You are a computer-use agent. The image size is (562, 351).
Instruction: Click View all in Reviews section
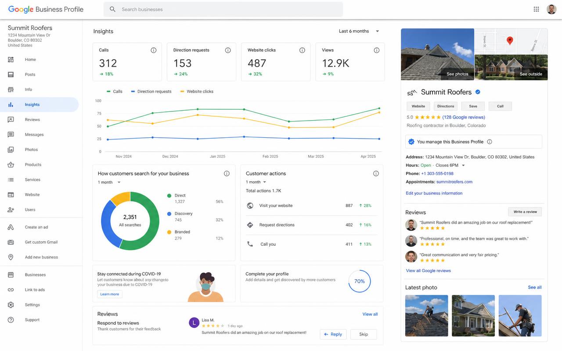pos(370,314)
